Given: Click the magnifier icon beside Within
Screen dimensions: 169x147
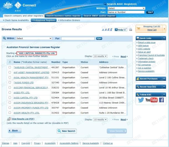Looking at the screenshot, I should point(4,38).
